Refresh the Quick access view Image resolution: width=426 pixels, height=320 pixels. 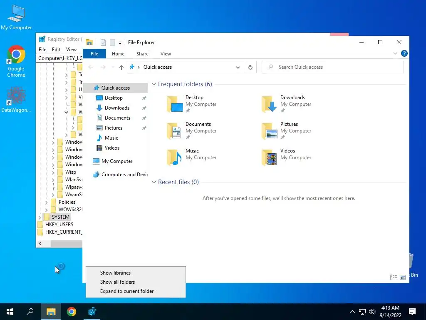pos(250,67)
